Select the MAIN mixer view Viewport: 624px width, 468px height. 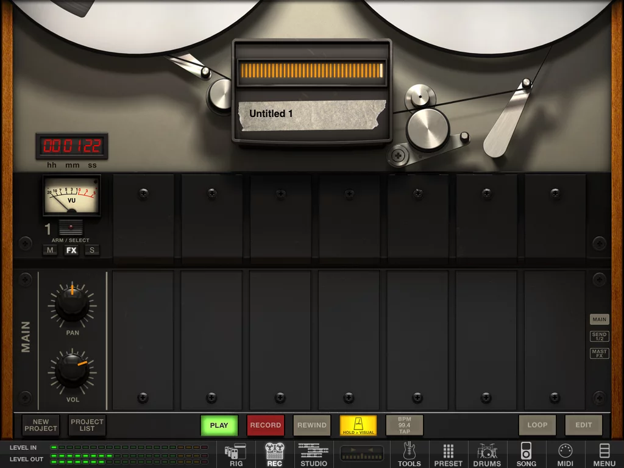pos(599,319)
